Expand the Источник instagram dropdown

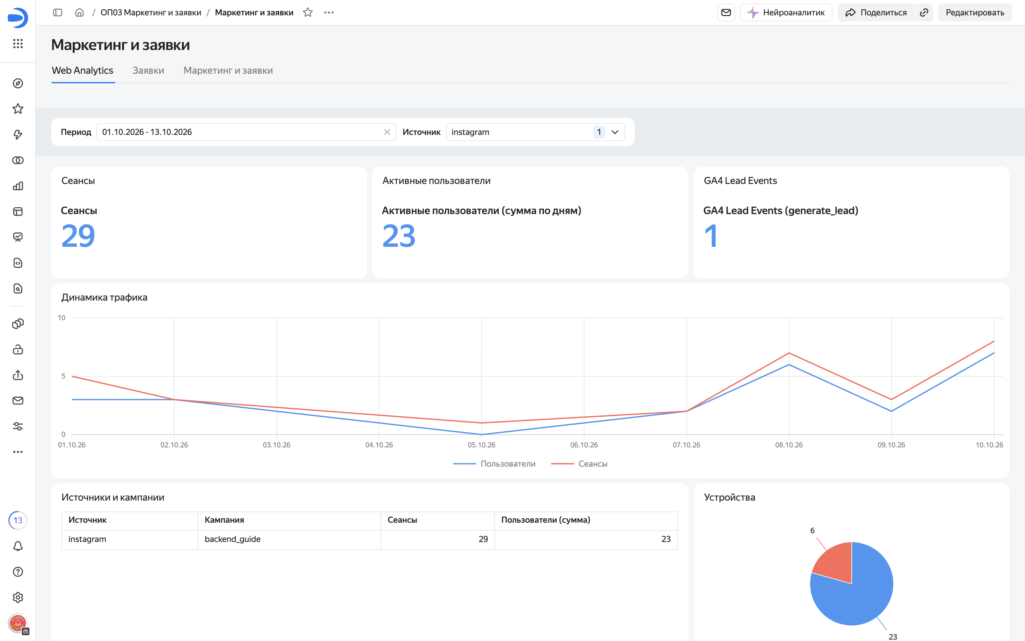pyautogui.click(x=535, y=132)
